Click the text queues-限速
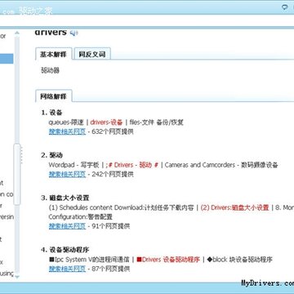This screenshot has height=294, width=294. click(x=66, y=122)
